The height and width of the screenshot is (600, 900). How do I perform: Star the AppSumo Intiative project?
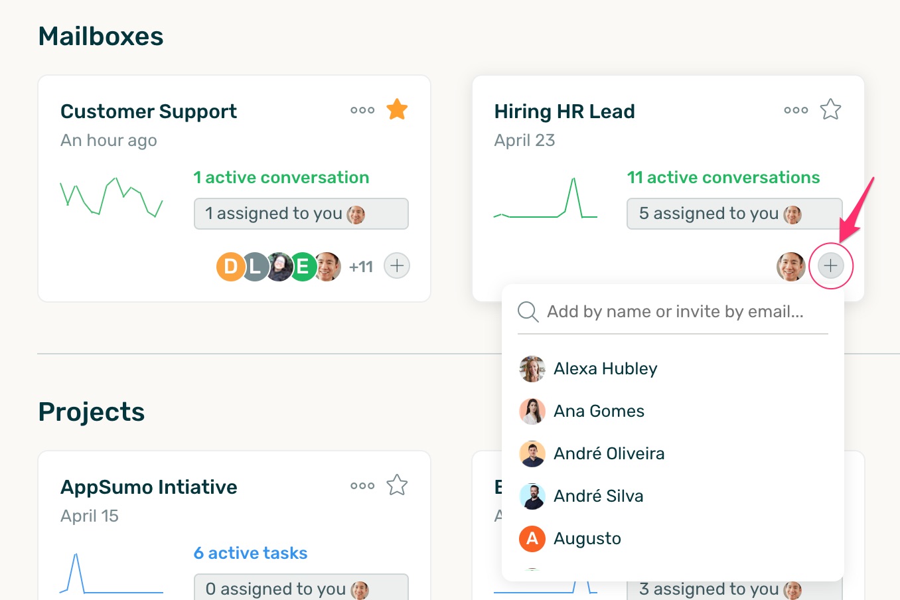pyautogui.click(x=397, y=485)
